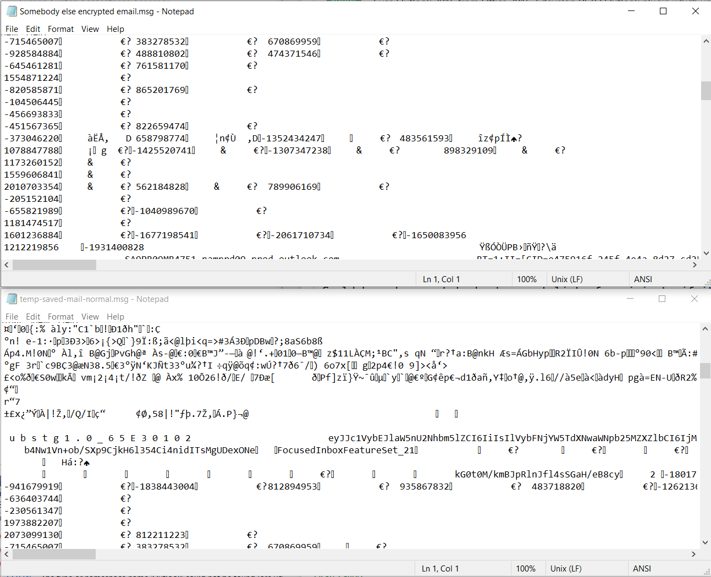Click horizontal scroll left arrow in bottom window
Screen dimensions: 711x577
7,554
